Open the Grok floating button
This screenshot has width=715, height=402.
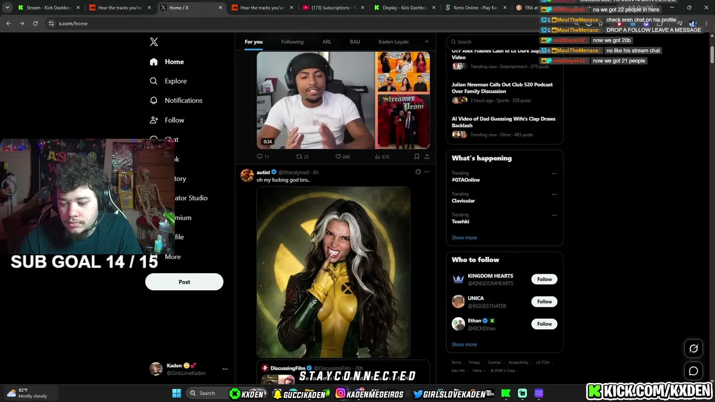click(693, 348)
